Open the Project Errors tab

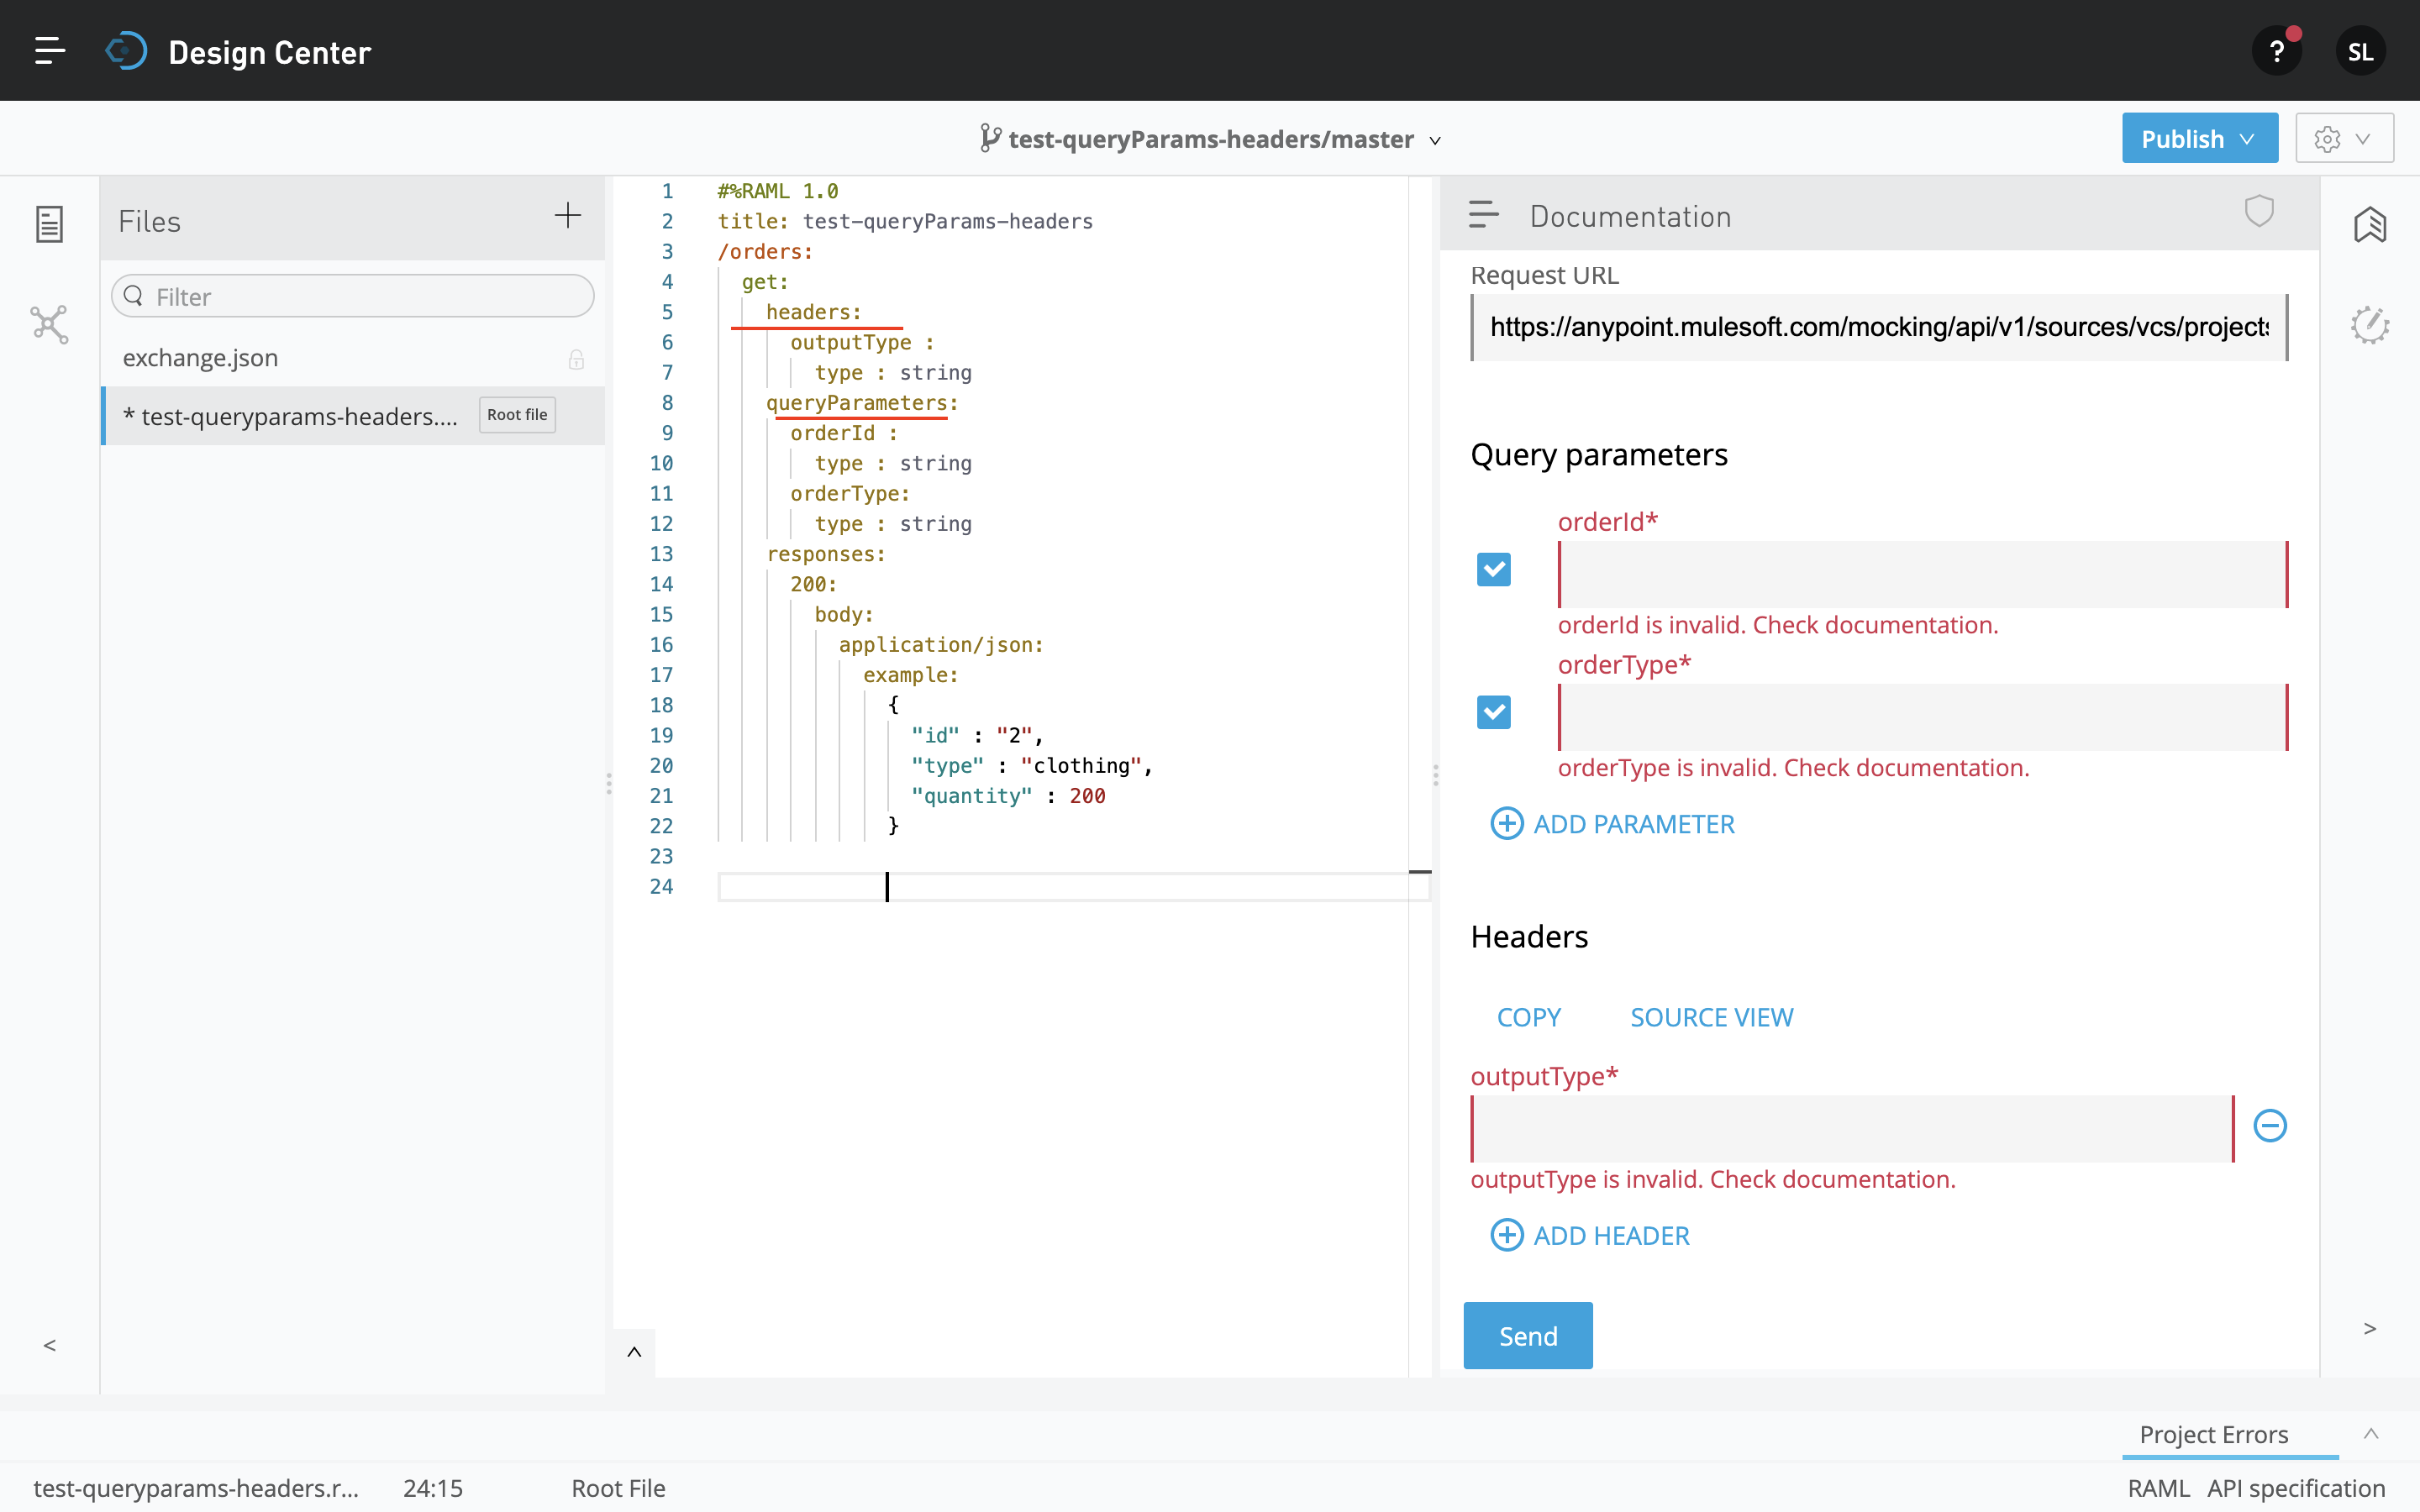coord(2213,1434)
